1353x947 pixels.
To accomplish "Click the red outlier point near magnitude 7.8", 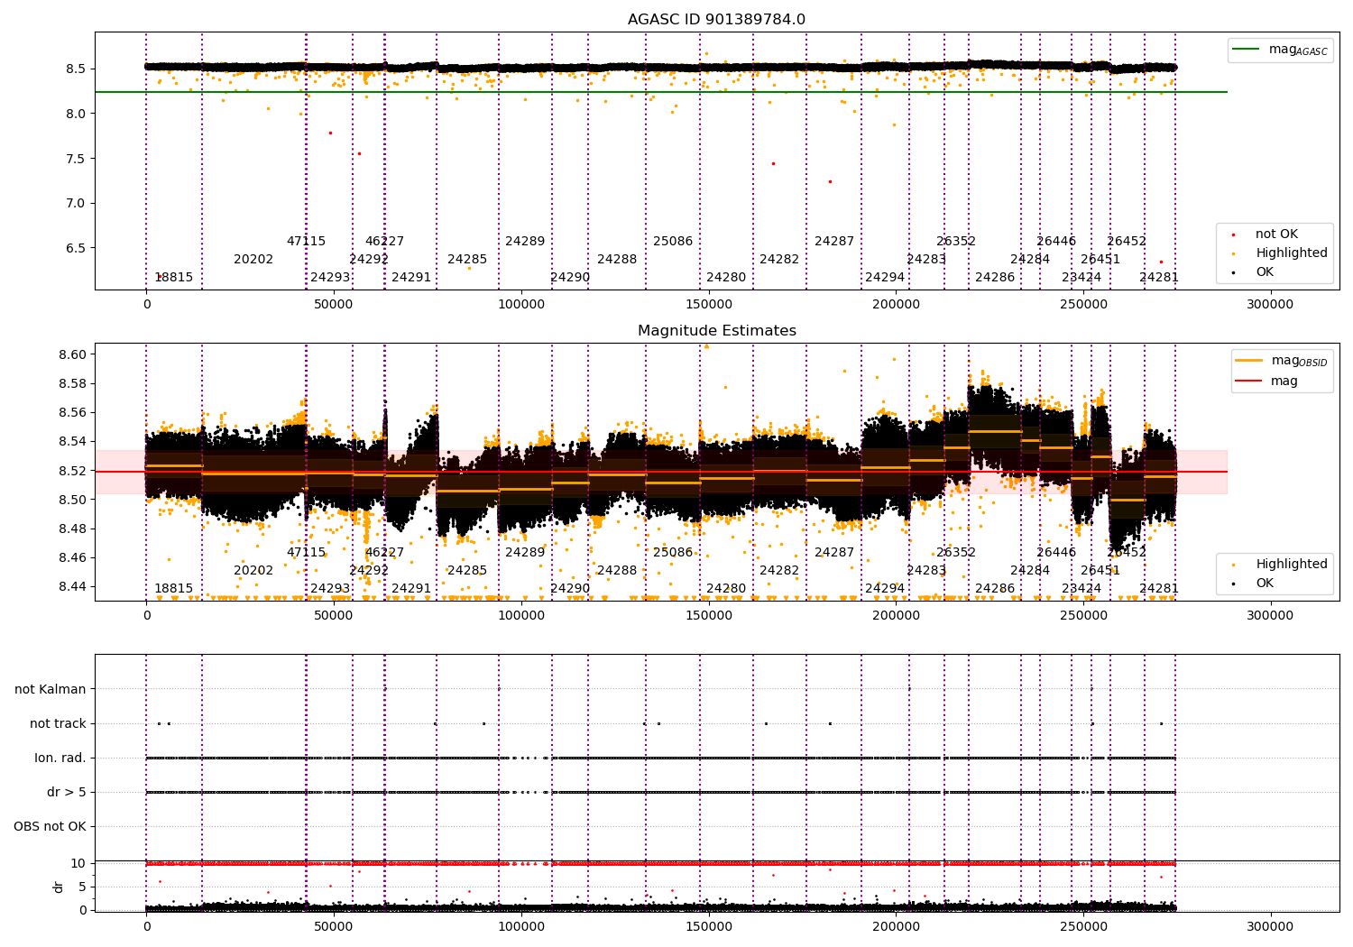I will [x=330, y=133].
